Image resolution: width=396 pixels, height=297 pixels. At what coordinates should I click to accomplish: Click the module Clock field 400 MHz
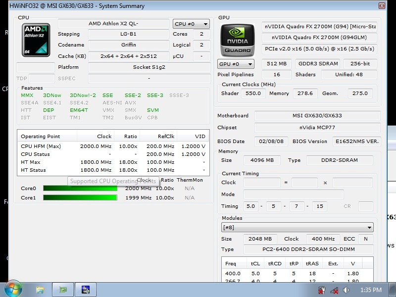coord(323,239)
